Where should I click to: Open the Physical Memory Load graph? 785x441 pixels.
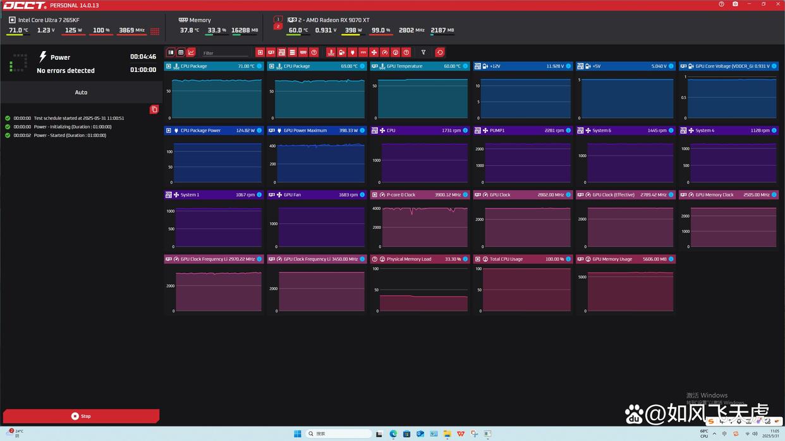(x=420, y=284)
